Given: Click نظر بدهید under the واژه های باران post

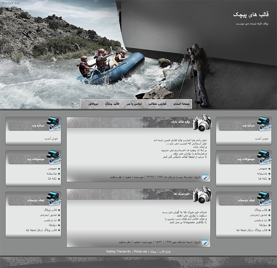Looking at the screenshot, I should tap(116, 177).
